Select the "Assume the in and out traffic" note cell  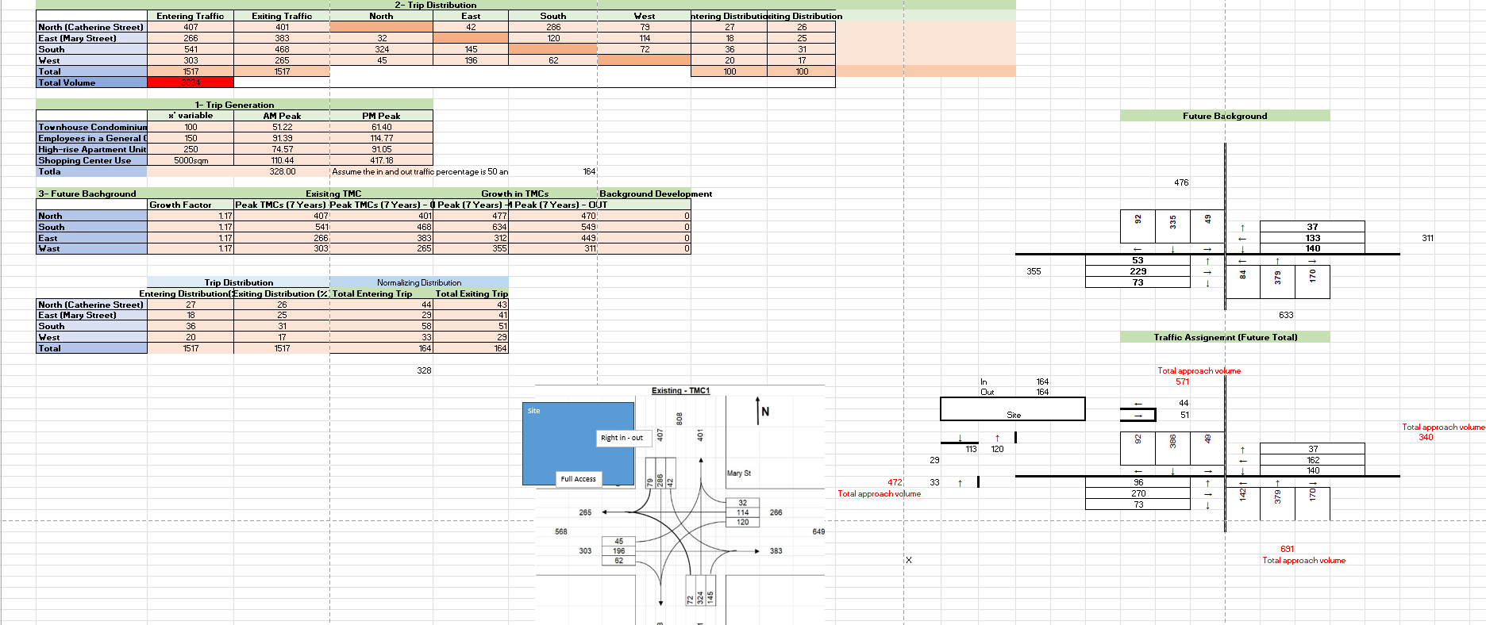420,171
